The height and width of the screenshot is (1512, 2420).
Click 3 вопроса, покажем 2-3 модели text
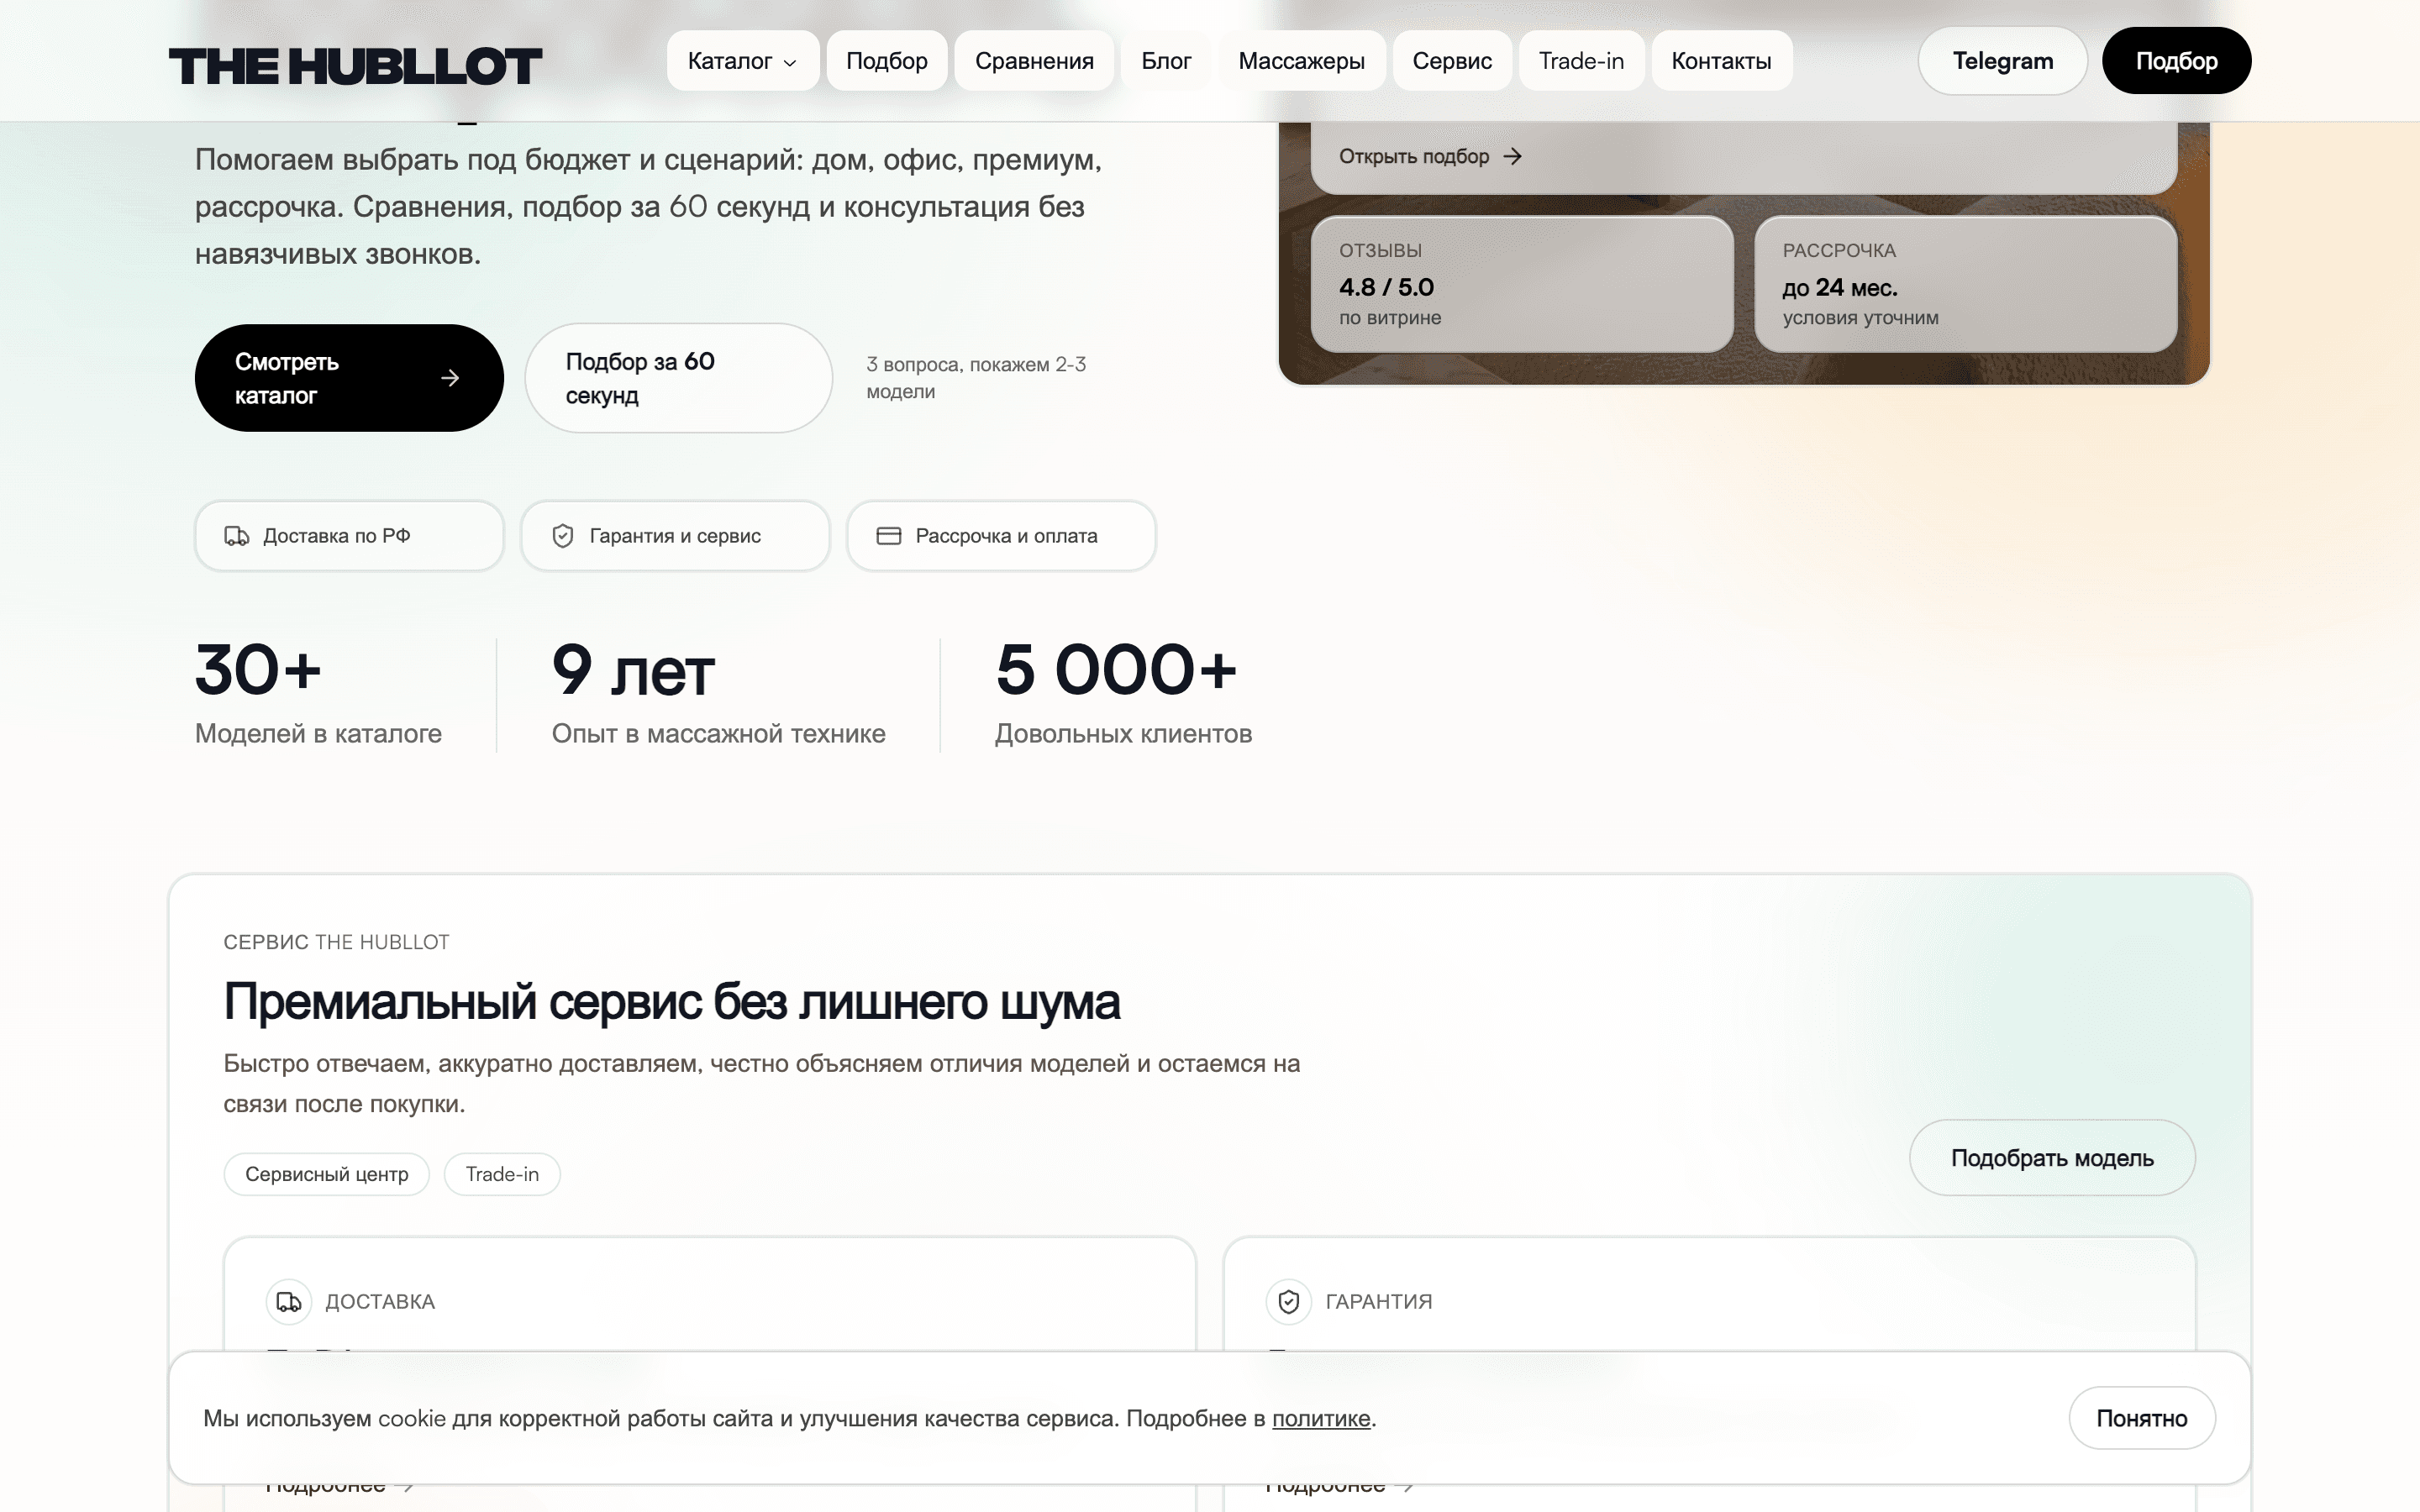pos(976,378)
